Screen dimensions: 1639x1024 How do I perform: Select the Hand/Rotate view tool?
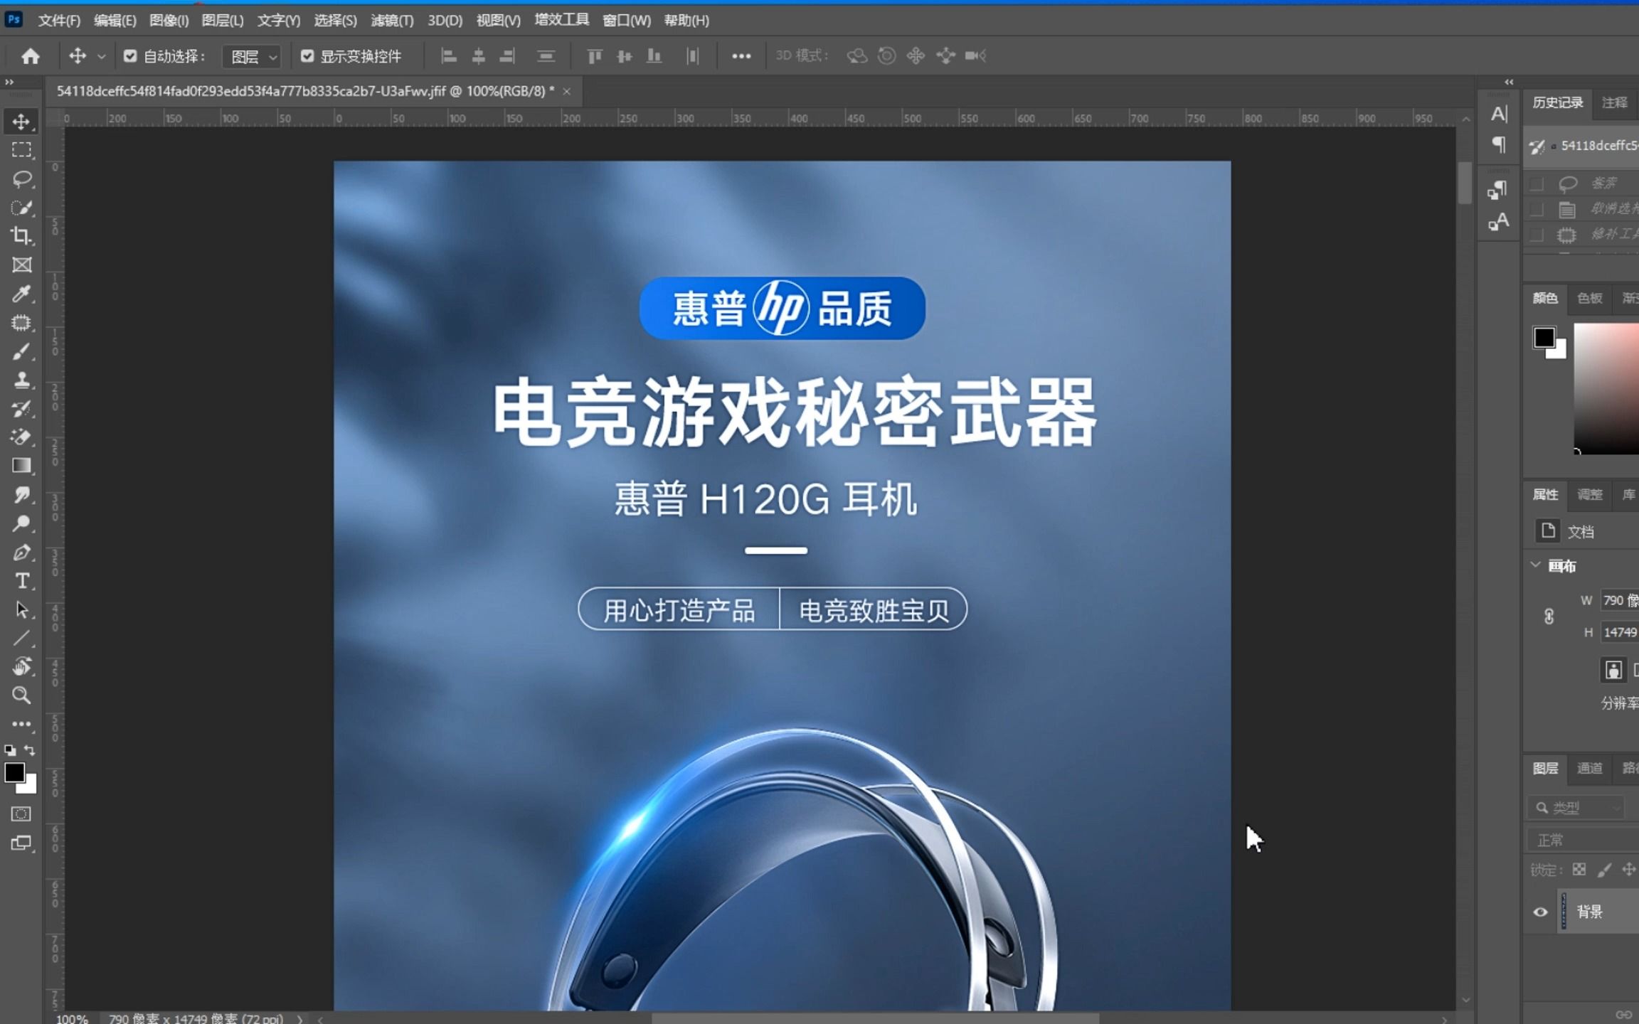click(x=21, y=666)
